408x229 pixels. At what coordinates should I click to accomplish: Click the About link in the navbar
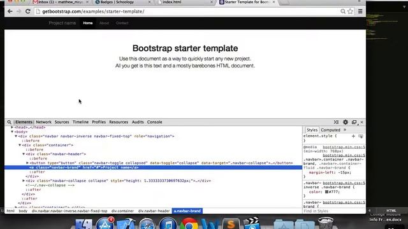(104, 23)
